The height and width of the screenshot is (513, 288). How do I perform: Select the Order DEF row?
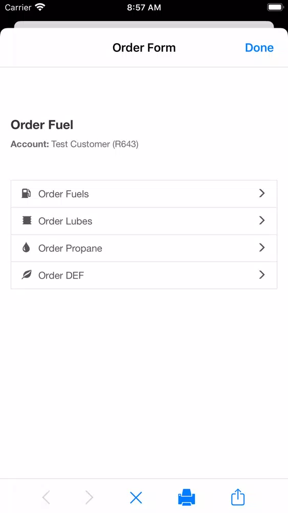(144, 275)
